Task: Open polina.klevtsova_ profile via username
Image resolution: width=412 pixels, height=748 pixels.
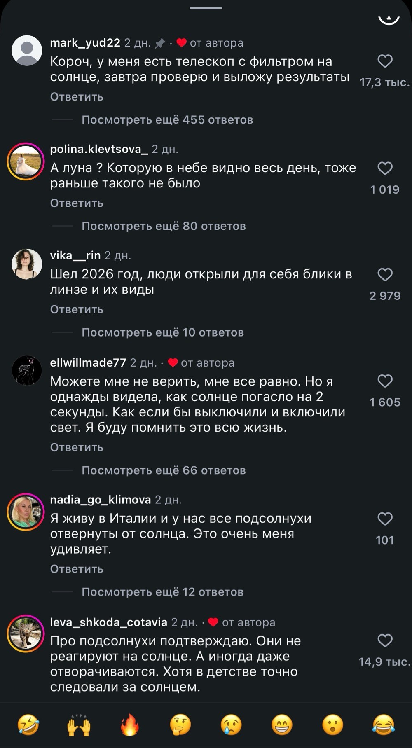Action: click(99, 149)
